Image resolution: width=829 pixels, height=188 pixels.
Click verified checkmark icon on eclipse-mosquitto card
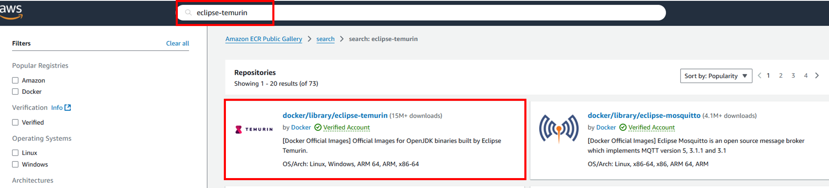623,127
